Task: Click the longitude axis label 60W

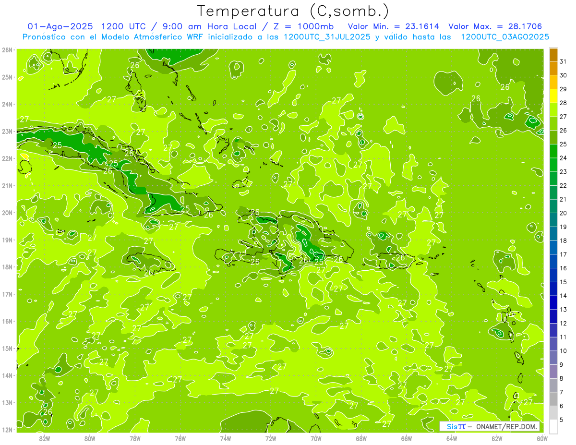Action: (542, 438)
